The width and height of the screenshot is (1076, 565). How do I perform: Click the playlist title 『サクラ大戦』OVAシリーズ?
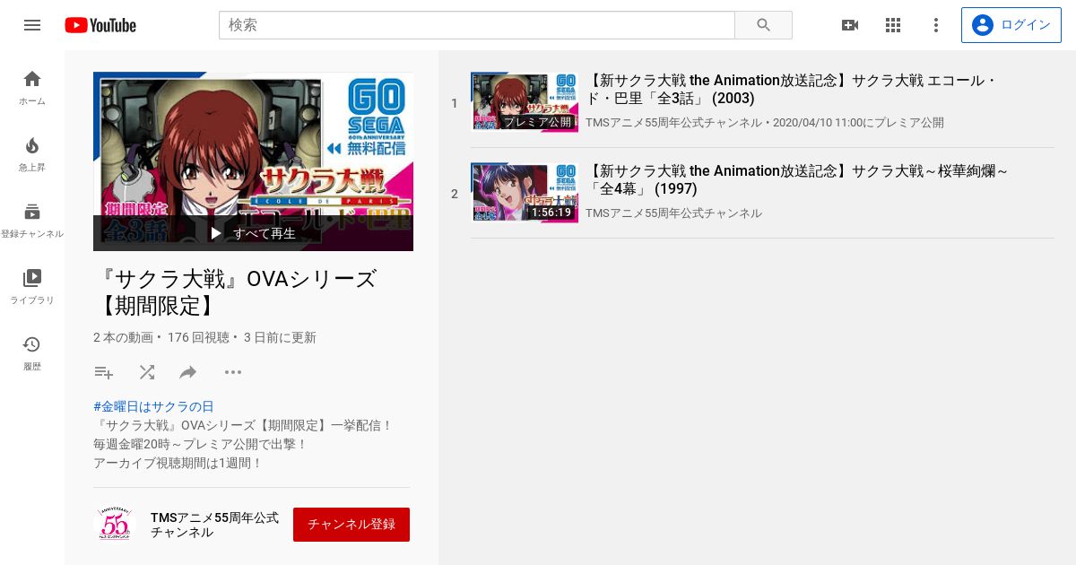coord(235,292)
